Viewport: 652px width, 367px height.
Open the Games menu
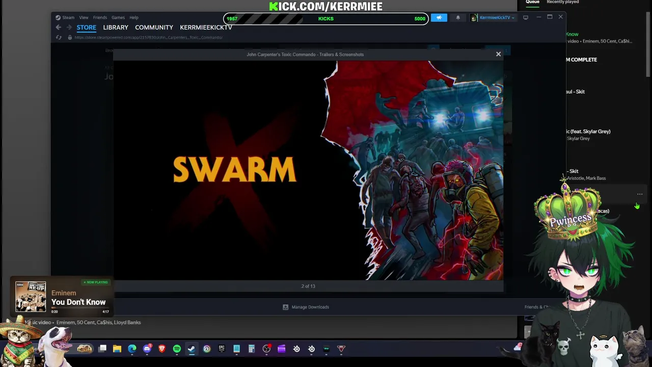coord(118,17)
